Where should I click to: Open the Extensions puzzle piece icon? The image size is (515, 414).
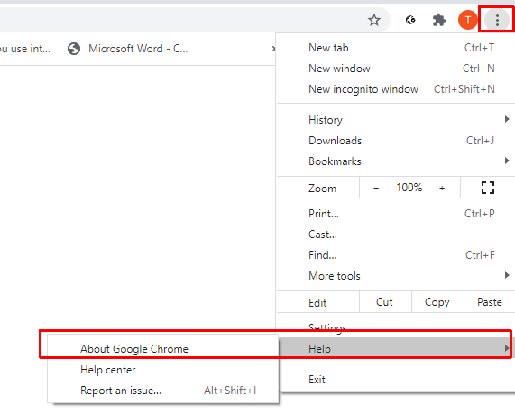click(x=439, y=21)
